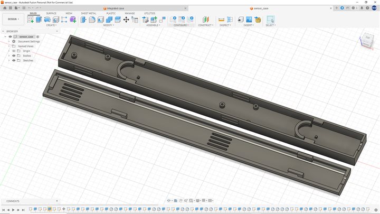Open a new design tab with plus button
The height and width of the screenshot is (214, 380).
(336, 8)
